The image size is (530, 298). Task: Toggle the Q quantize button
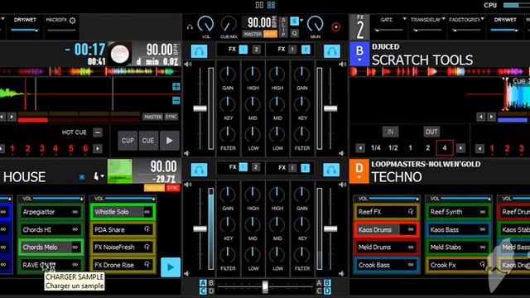(x=295, y=33)
